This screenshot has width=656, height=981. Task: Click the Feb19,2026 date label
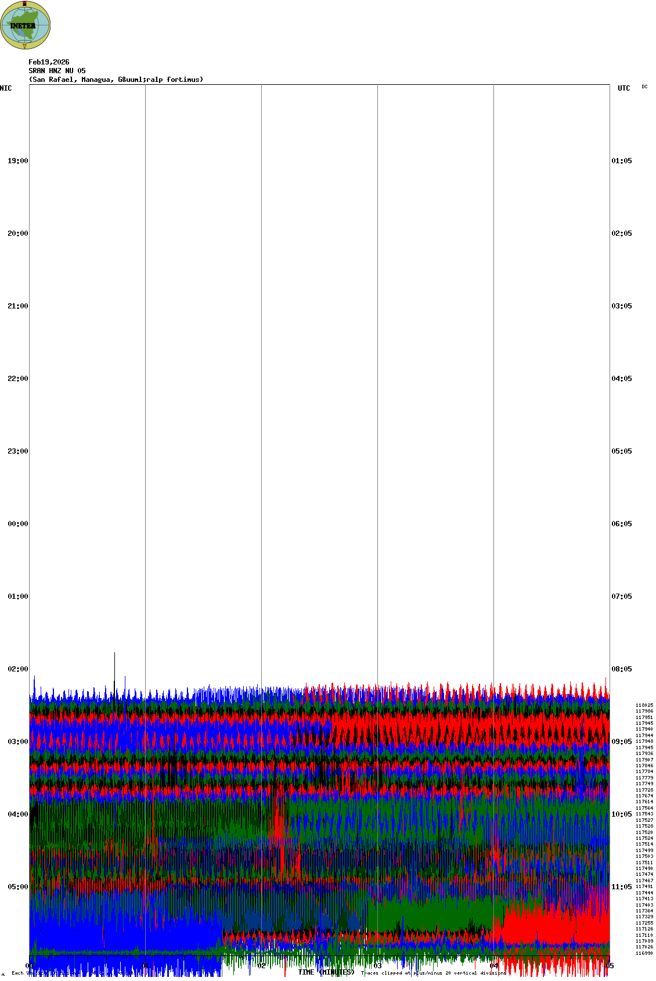(49, 62)
